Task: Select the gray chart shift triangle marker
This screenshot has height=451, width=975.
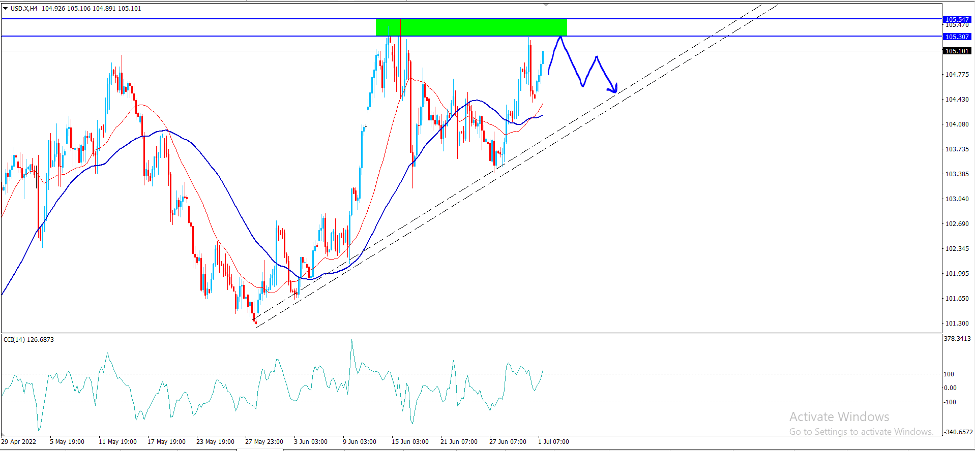Action: (x=546, y=5)
